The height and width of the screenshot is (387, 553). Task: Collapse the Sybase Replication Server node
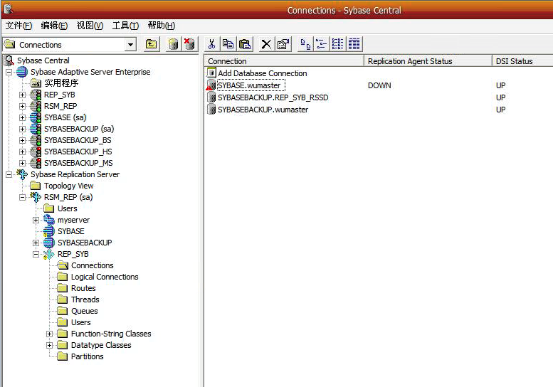tap(9, 174)
